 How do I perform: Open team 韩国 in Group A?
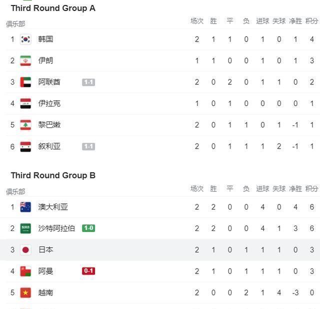tap(45, 39)
